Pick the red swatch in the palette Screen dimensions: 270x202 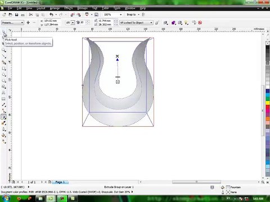tap(268, 107)
